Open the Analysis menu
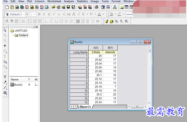The height and width of the screenshot is (122, 187). point(69,1)
